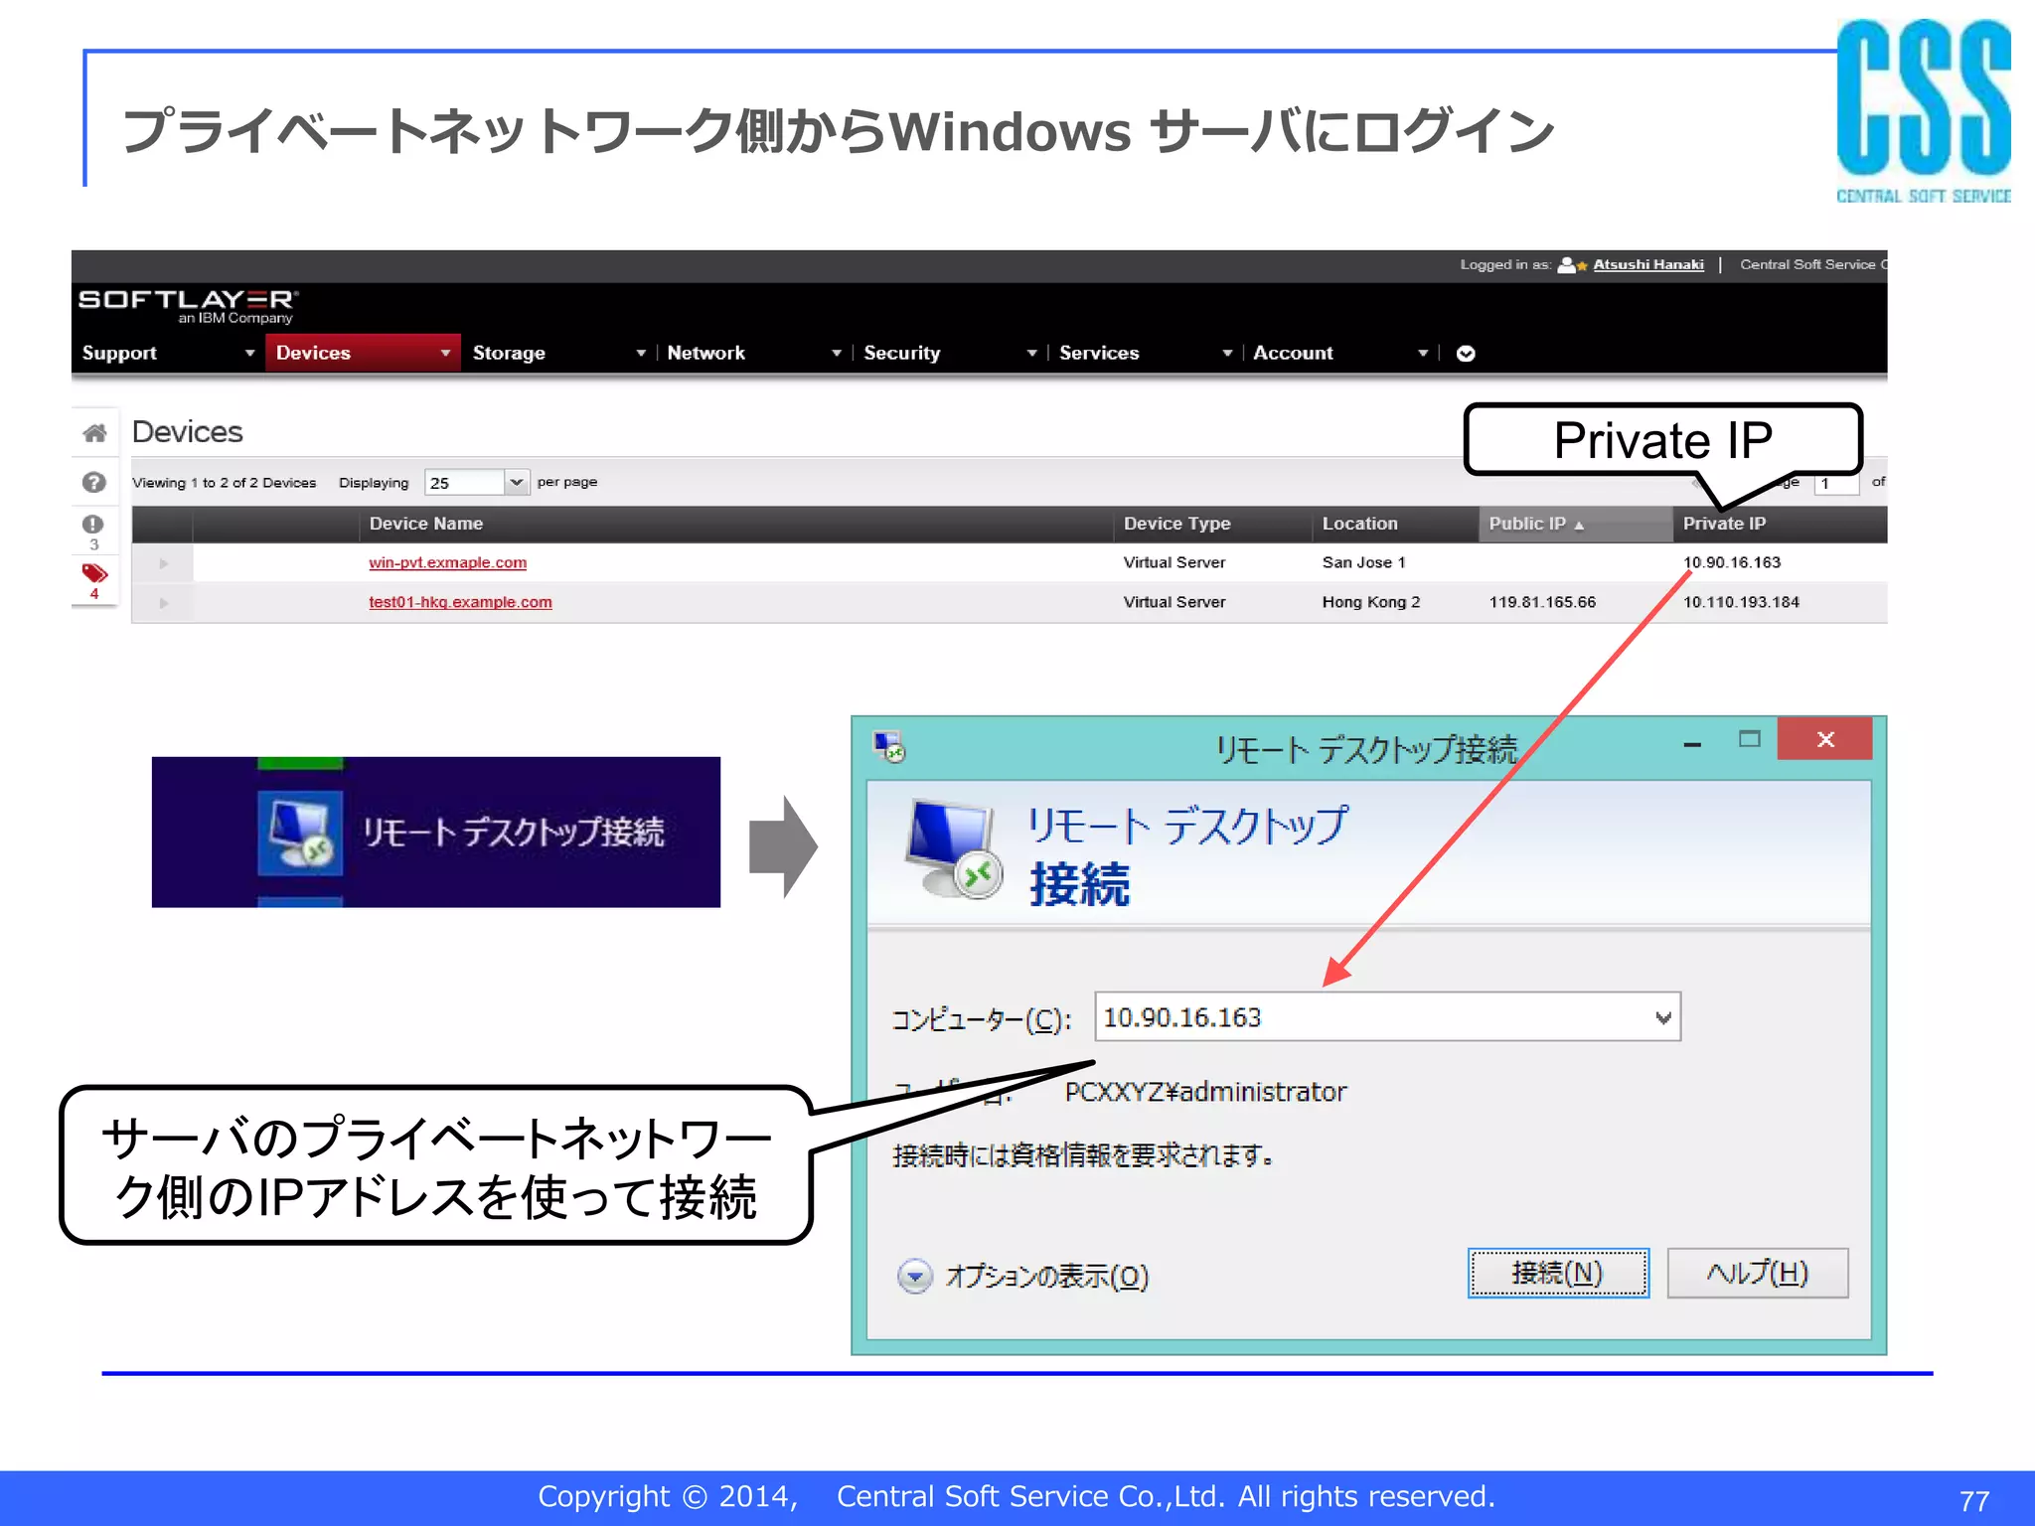Expand the Services menu arrow

1227,354
